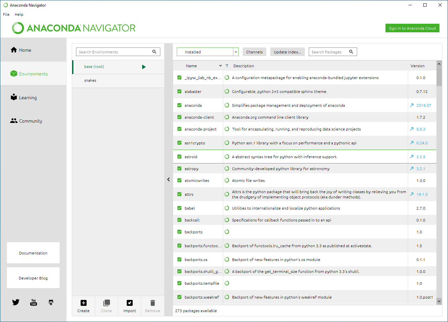The width and height of the screenshot is (448, 322).
Task: Click the Twitter bird icon
Action: [x=16, y=302]
